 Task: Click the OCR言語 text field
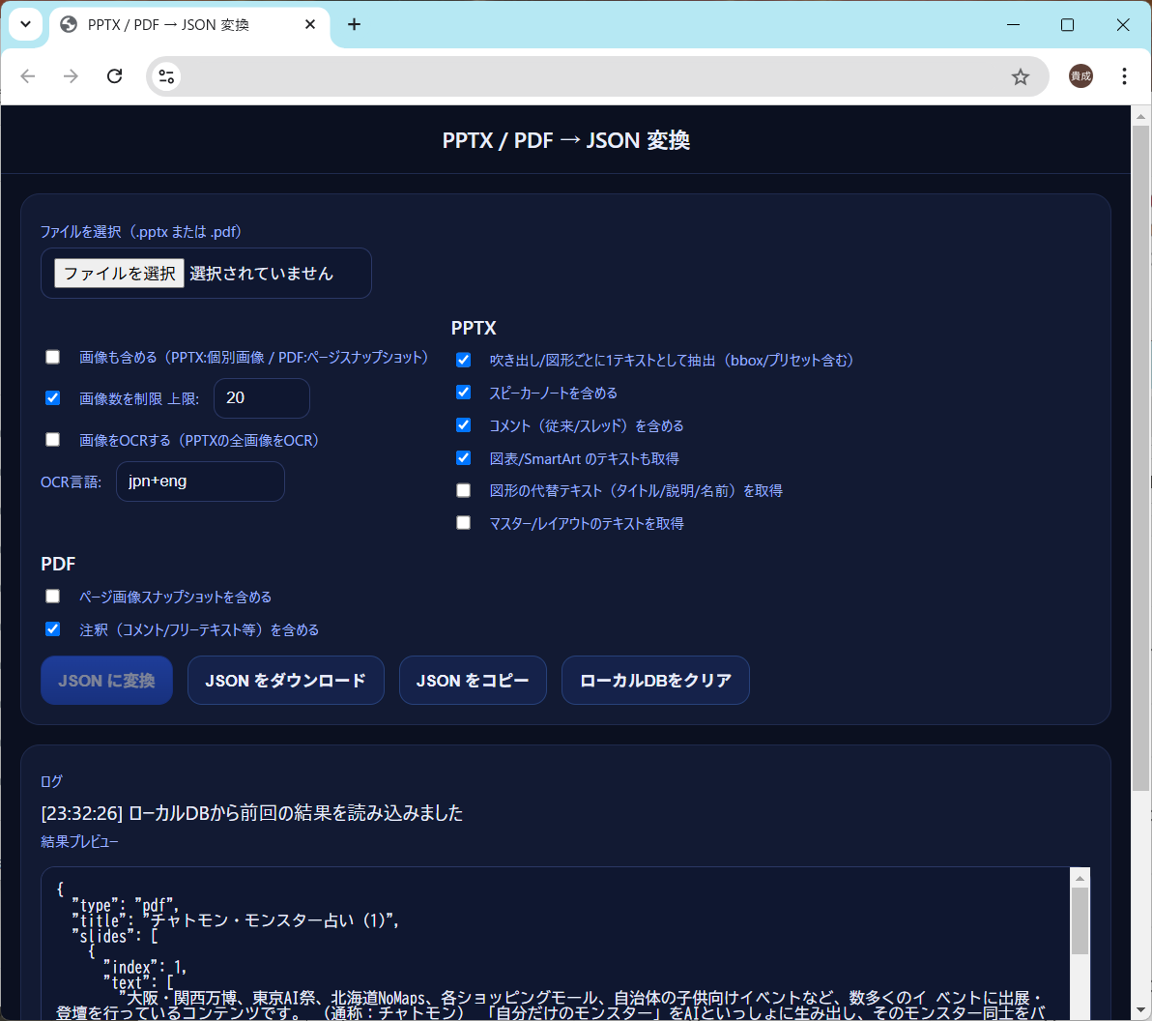pyautogui.click(x=200, y=481)
